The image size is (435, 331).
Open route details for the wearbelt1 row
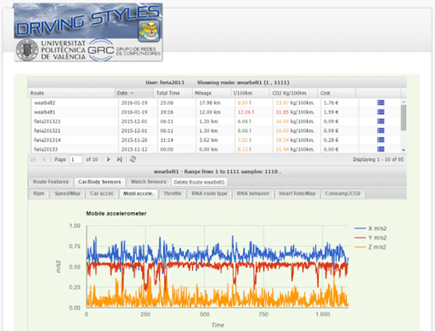coord(380,112)
